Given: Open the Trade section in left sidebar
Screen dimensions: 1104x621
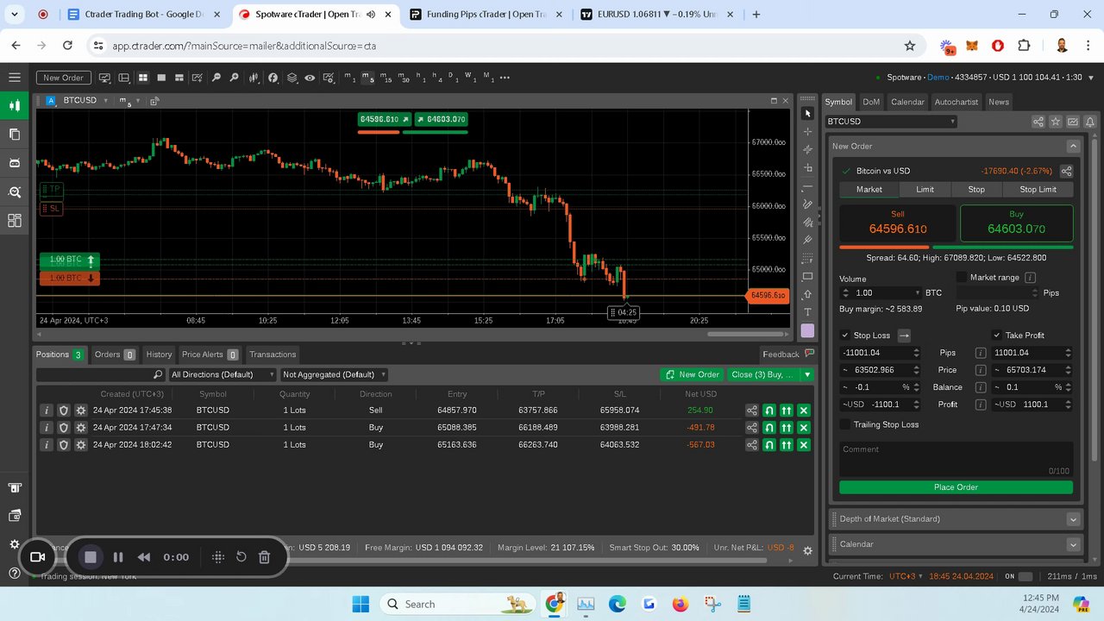Looking at the screenshot, I should click(15, 105).
